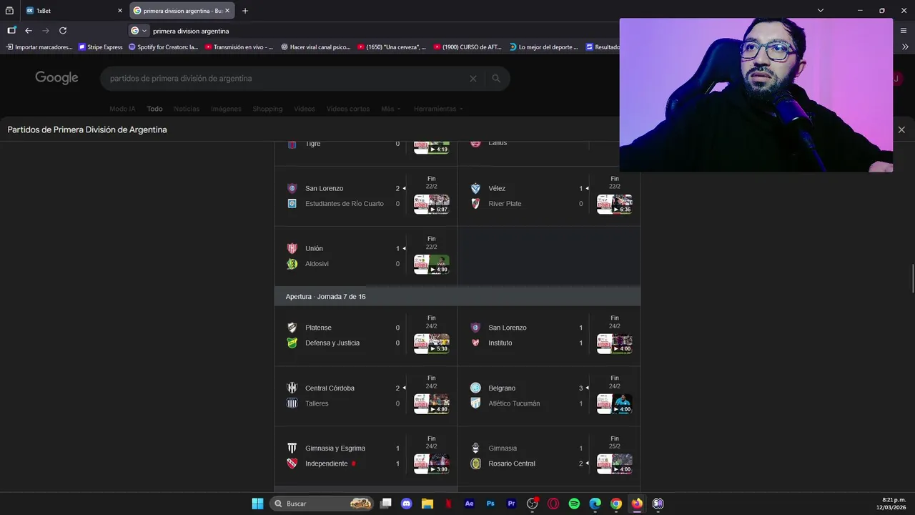The width and height of the screenshot is (915, 515).
Task: Reload the current page
Action: (x=63, y=31)
